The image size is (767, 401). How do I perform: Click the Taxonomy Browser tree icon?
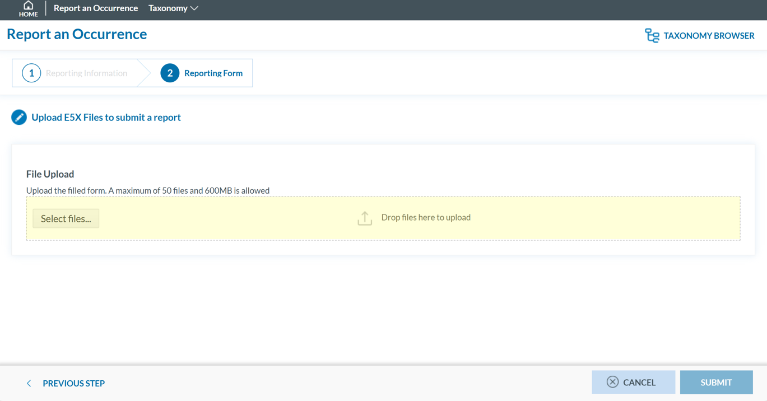pyautogui.click(x=652, y=36)
